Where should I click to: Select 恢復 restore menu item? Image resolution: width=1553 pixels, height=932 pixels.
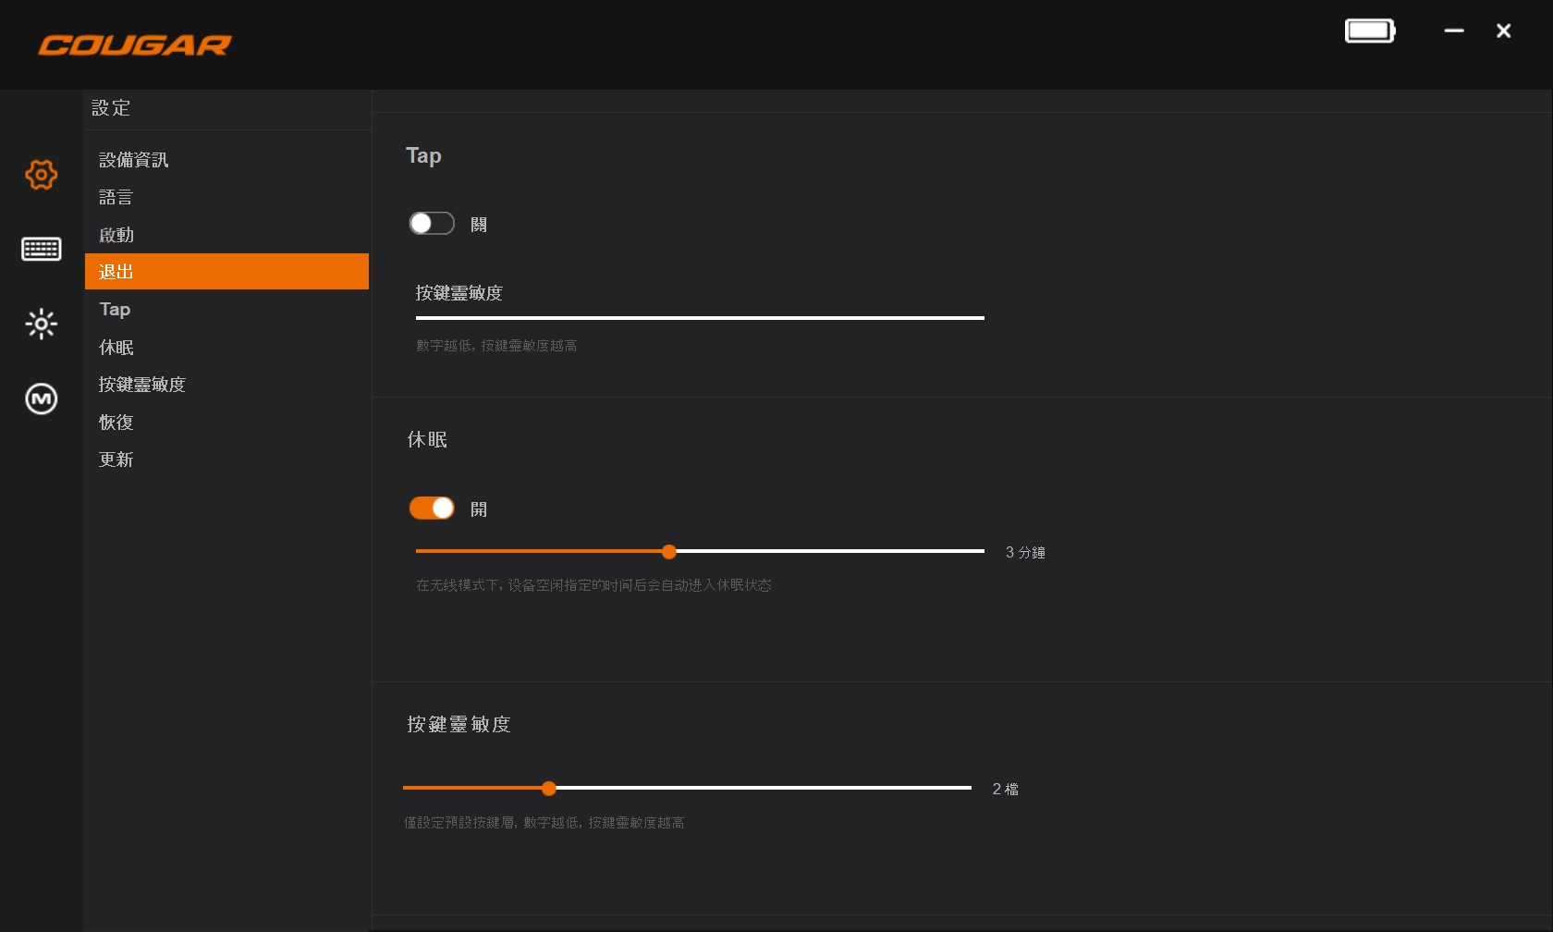click(x=116, y=423)
